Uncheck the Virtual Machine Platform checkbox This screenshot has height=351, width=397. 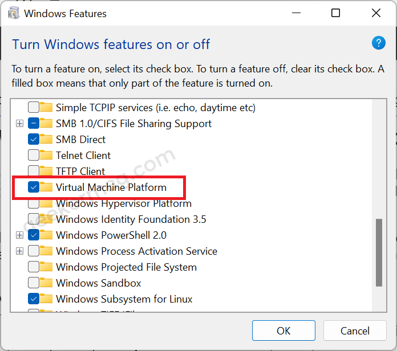click(x=34, y=187)
